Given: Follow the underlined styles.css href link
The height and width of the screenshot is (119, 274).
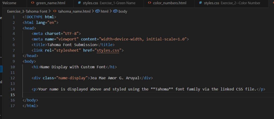Looking at the screenshot, I should pos(108,50).
